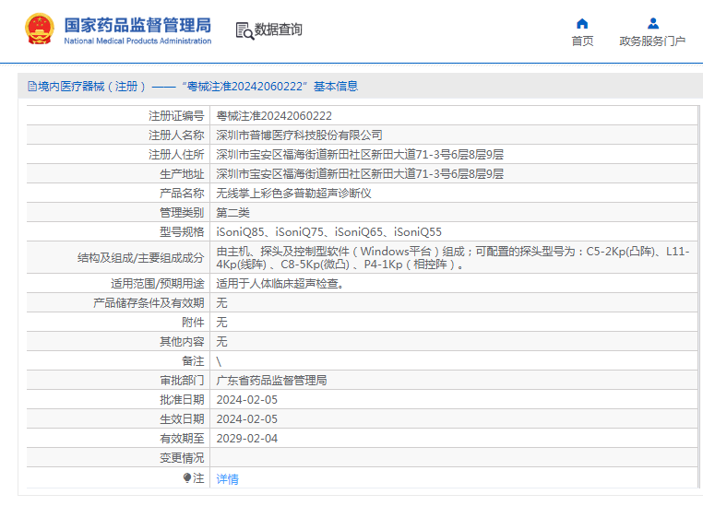Click the national emblem logo
Image resolution: width=703 pixels, height=506 pixels.
pyautogui.click(x=40, y=29)
